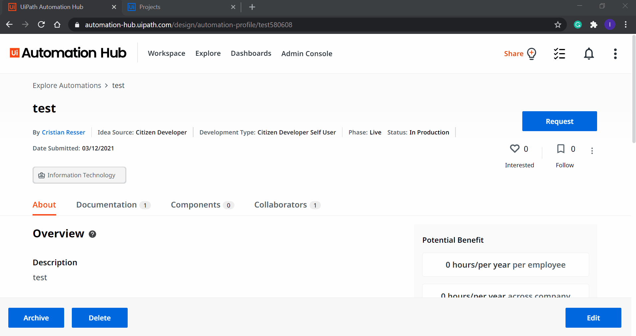Click the Share idea lightbulb icon
The image size is (636, 336).
pyautogui.click(x=532, y=54)
